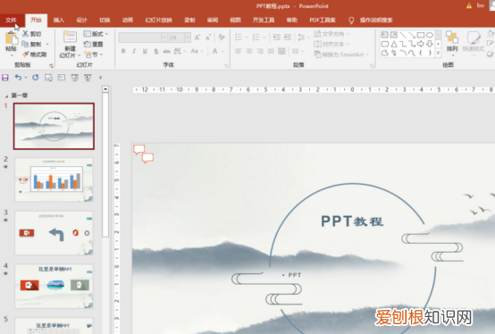Screen dimensions: 495x334
Task: Open Customize Quick Access Toolbar dropdown
Action: tap(100, 78)
